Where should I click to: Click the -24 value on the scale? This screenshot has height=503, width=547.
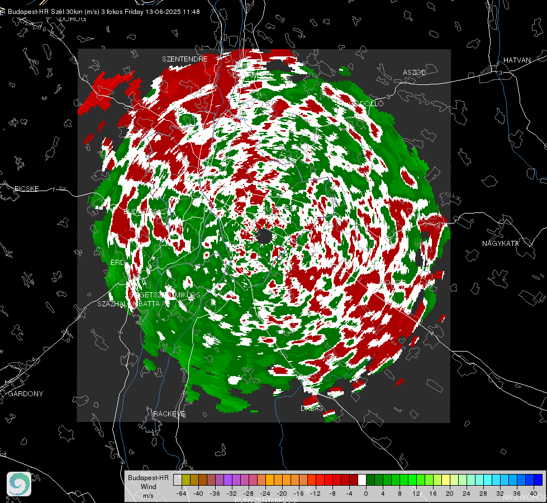(x=265, y=493)
